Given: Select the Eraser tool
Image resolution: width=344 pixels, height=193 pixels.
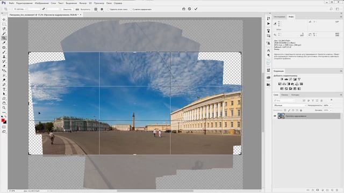Looking at the screenshot, I should pyautogui.click(x=4, y=66).
